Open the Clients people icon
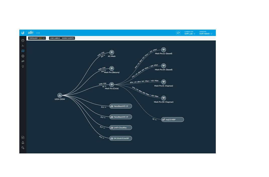Screen dimensions: 269x177 click(x=23, y=61)
